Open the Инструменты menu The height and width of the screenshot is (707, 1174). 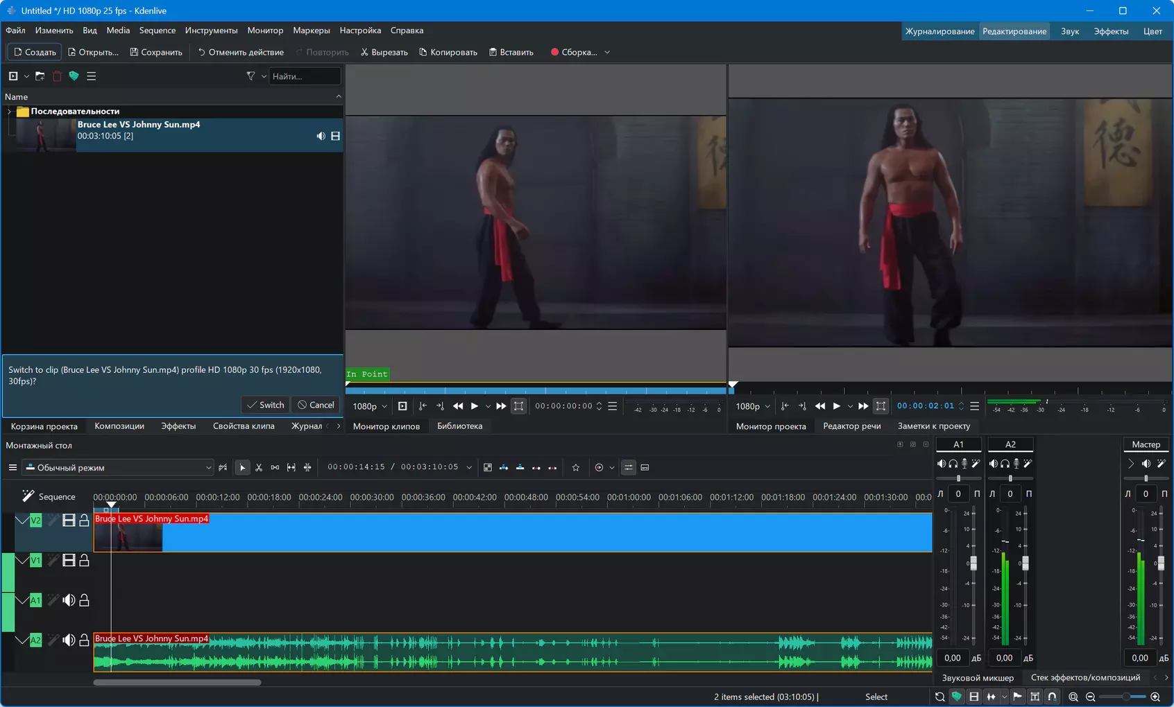[212, 30]
